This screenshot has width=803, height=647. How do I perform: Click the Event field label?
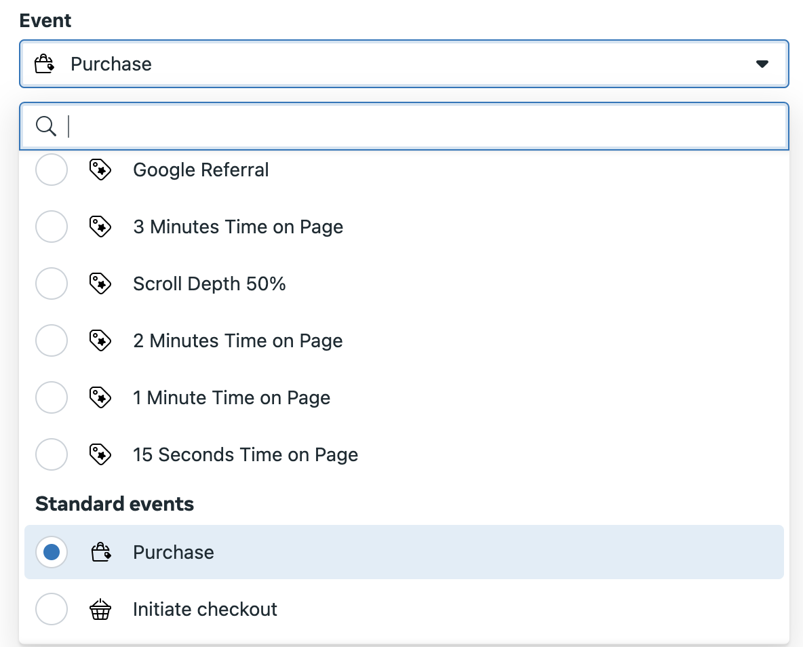point(45,20)
